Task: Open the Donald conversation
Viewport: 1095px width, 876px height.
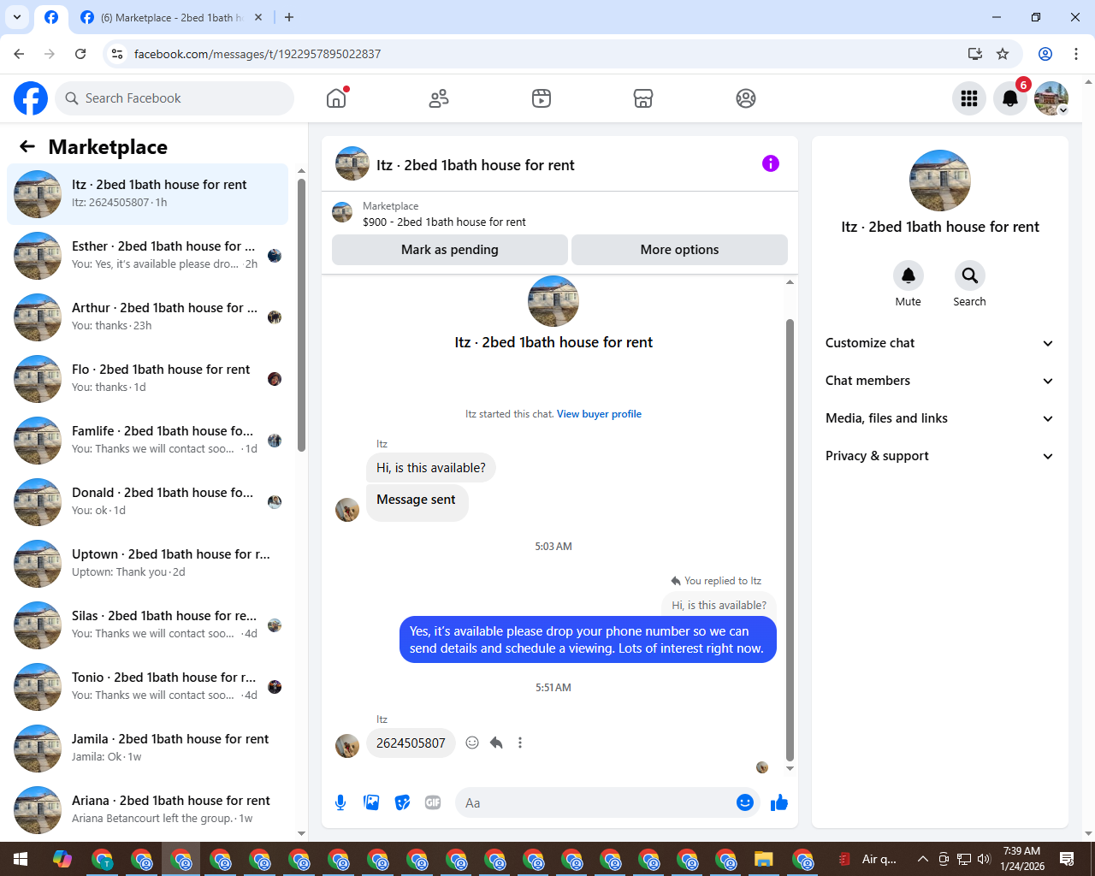Action: (147, 502)
